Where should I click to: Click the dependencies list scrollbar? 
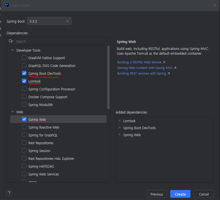[x=108, y=77]
